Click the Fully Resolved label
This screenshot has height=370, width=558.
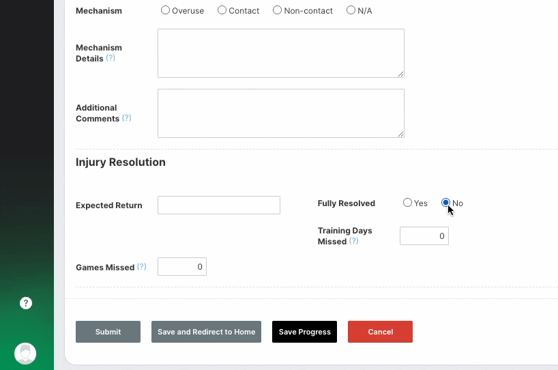coord(347,203)
